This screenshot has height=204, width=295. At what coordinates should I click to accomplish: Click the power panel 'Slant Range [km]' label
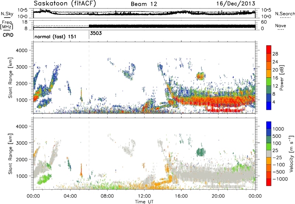pyautogui.click(x=10, y=78)
